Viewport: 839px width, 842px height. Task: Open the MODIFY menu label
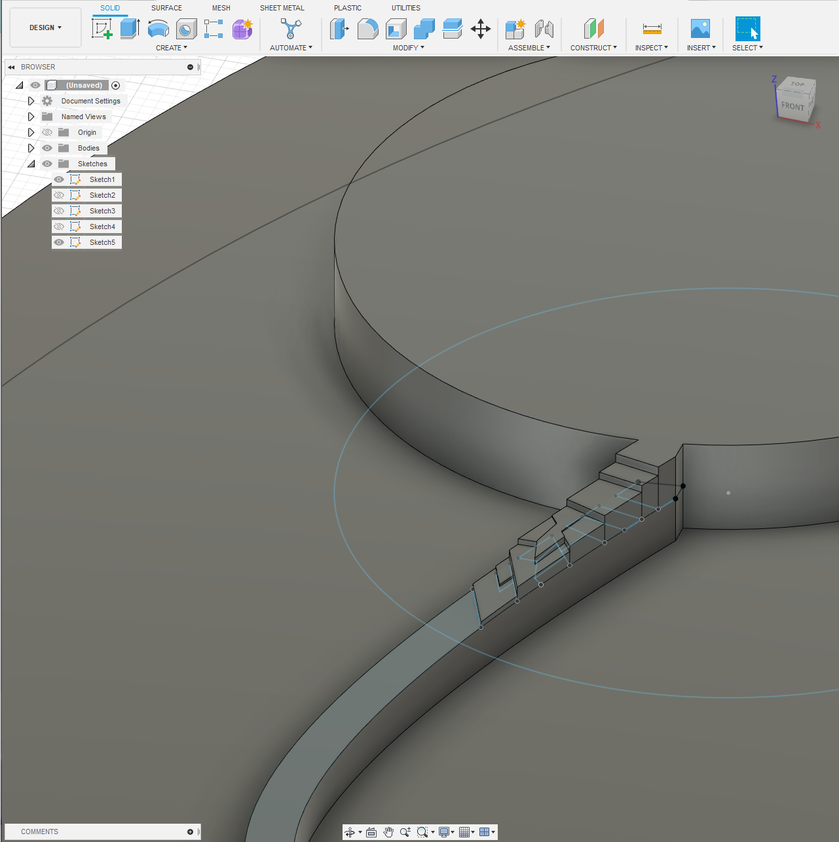(x=408, y=48)
